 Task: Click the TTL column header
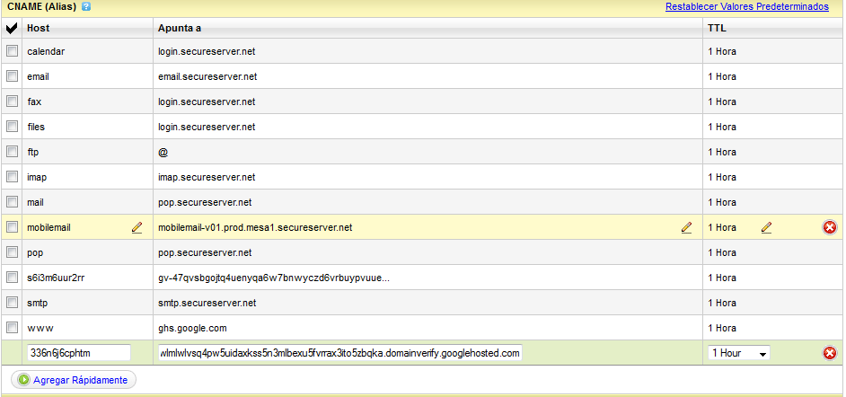tap(717, 28)
